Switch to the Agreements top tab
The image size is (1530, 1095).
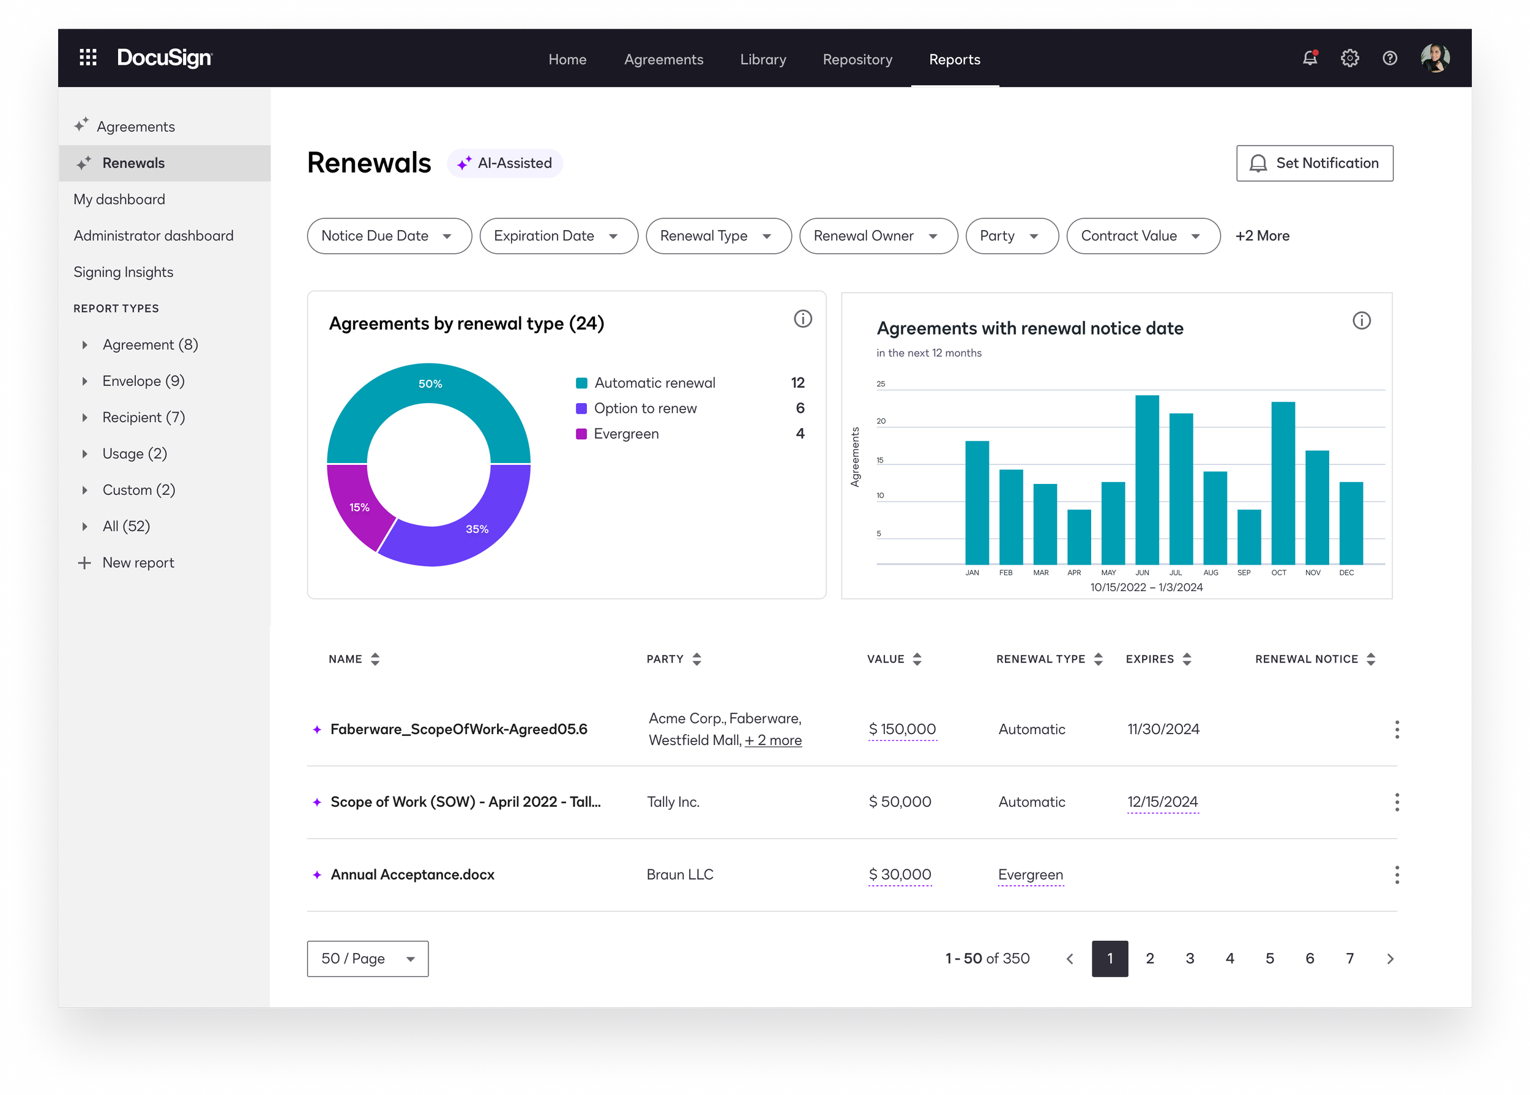coord(663,59)
